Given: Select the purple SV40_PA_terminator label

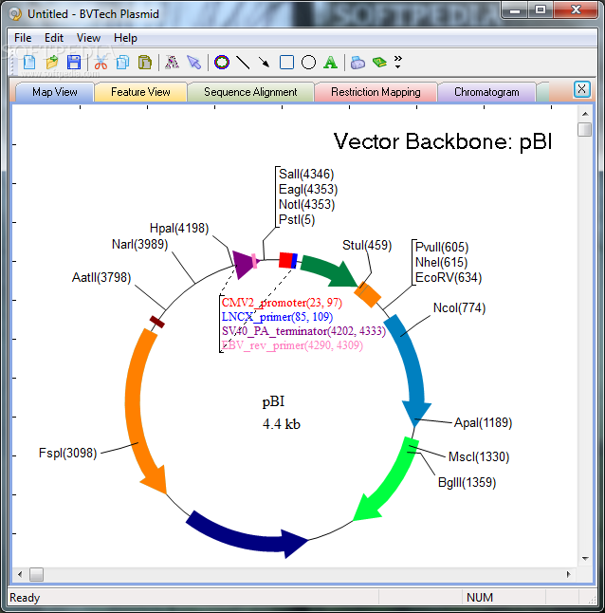Looking at the screenshot, I should click(x=303, y=331).
